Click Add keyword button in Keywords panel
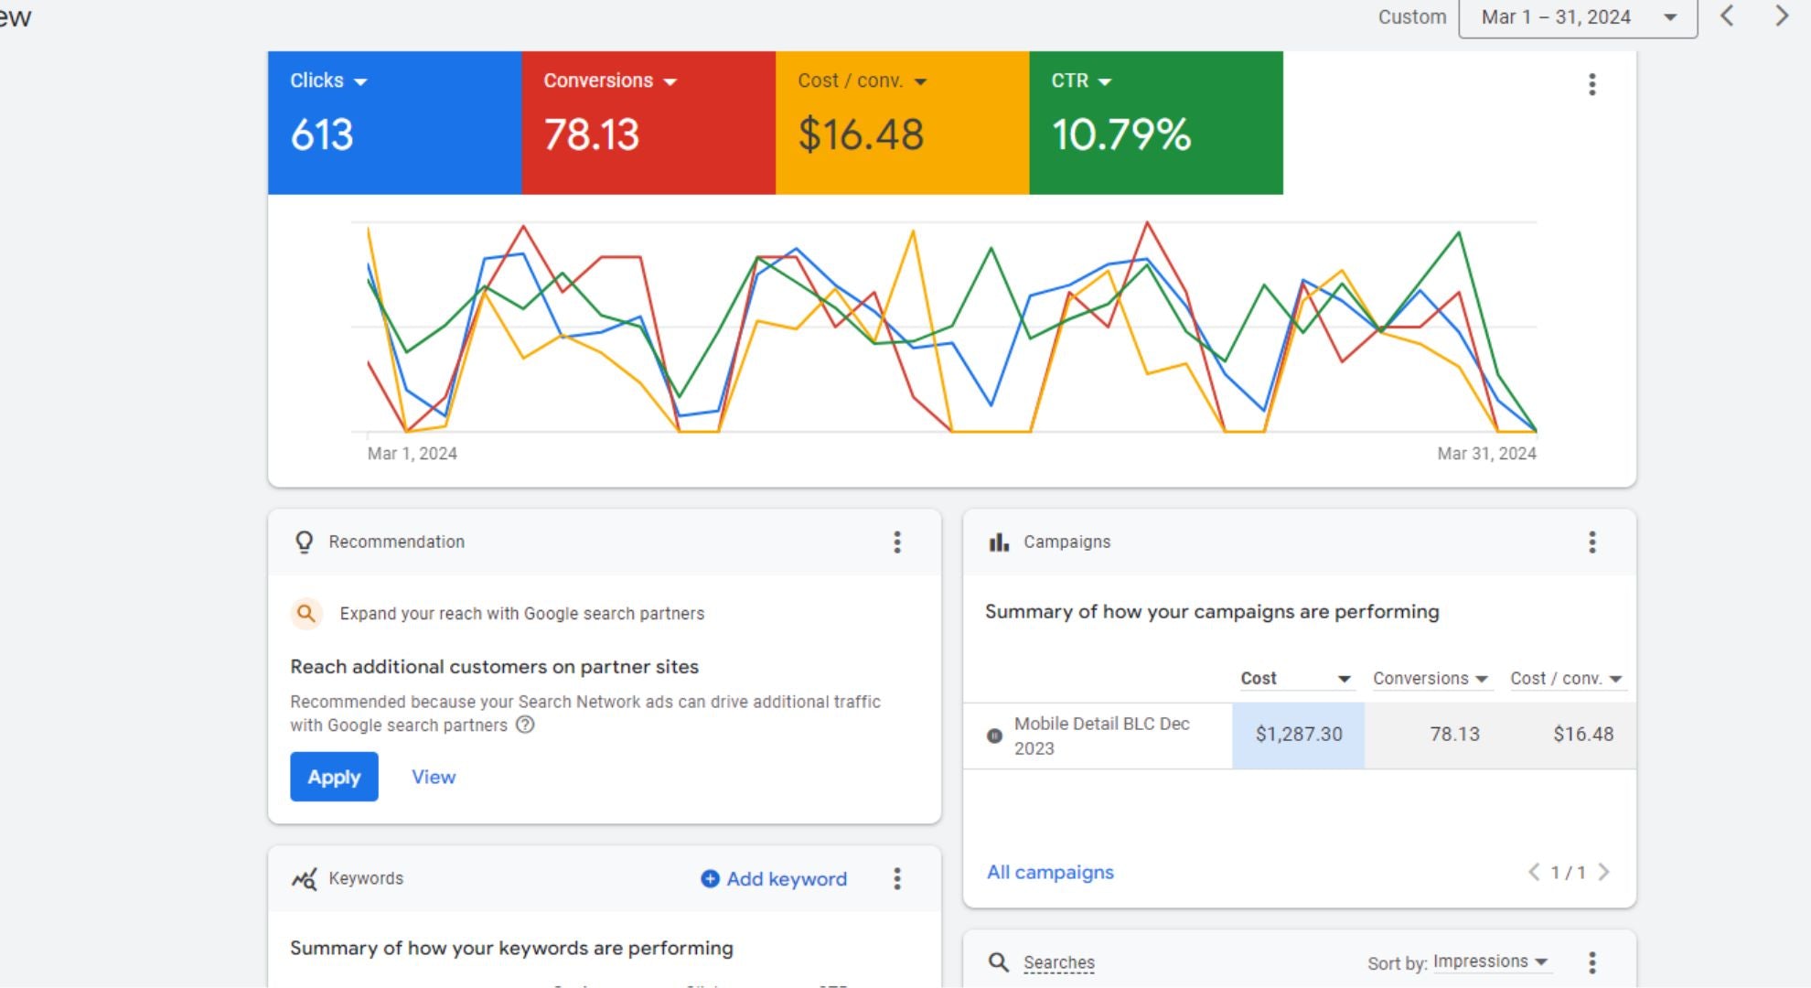The height and width of the screenshot is (988, 1811). 774,877
